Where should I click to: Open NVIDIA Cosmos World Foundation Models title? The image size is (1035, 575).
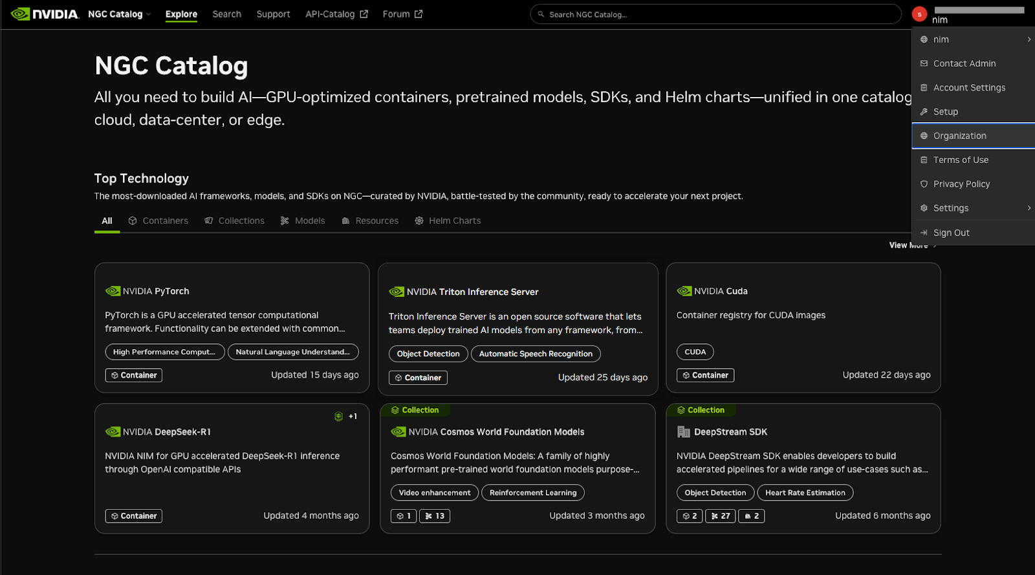496,432
